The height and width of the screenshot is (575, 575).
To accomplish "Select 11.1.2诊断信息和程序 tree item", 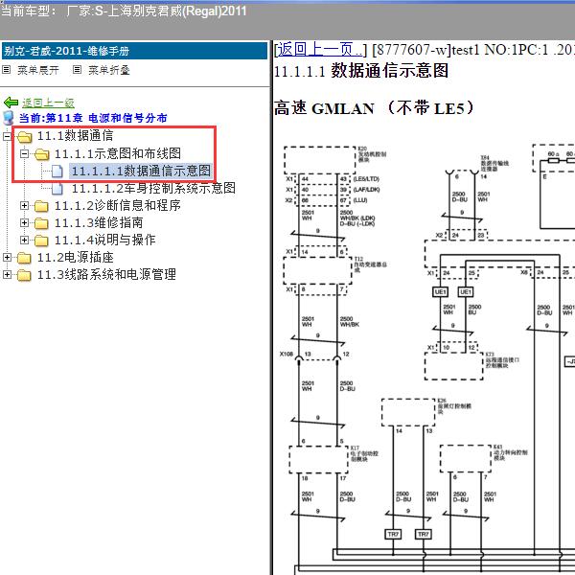I will coord(118,205).
